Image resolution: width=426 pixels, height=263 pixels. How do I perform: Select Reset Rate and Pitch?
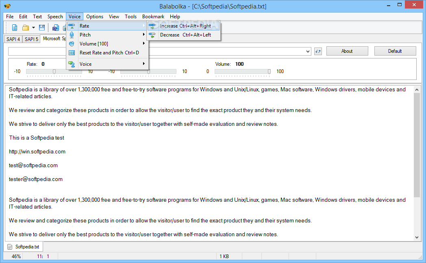[107, 53]
